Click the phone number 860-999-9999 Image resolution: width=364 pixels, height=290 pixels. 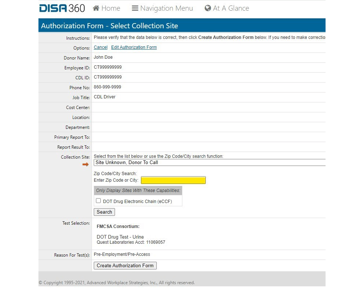107,87
